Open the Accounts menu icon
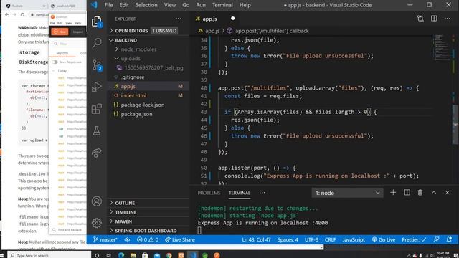This screenshot has width=459, height=258. [97, 201]
